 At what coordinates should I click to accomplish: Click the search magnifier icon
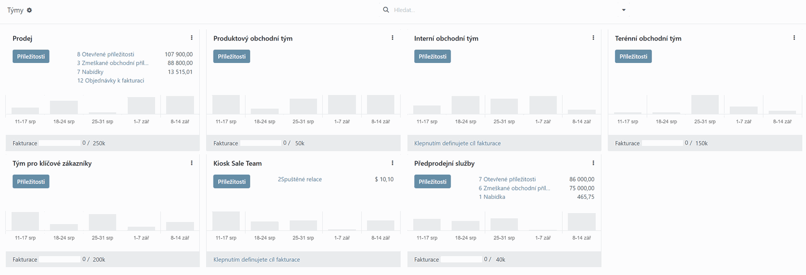click(386, 10)
